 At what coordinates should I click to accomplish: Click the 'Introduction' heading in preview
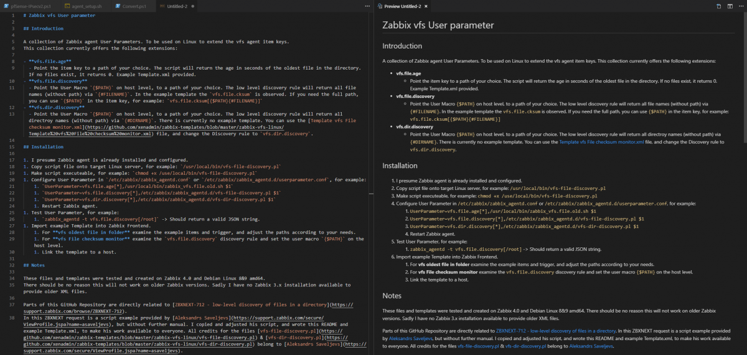pos(402,46)
